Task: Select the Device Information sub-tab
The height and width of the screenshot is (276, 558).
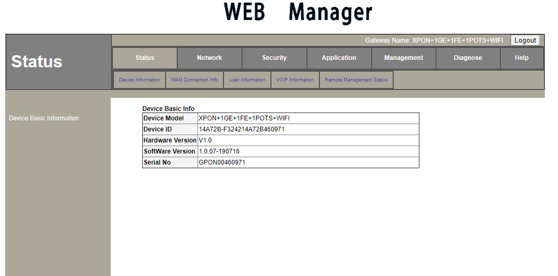Action: (x=139, y=80)
